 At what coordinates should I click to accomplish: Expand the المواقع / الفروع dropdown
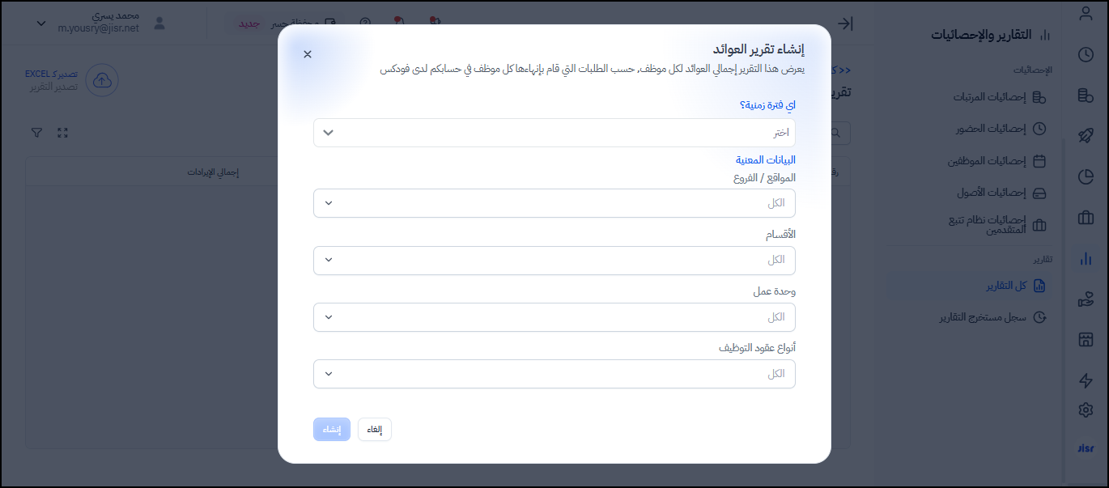pos(554,203)
